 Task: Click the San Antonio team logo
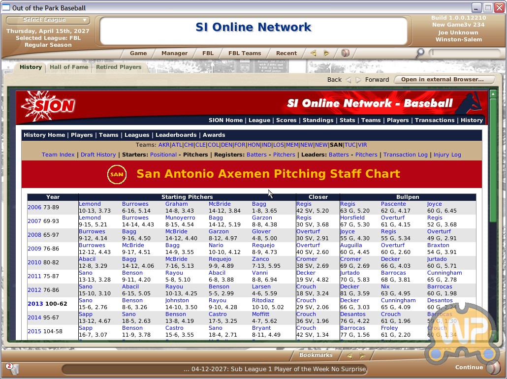click(x=117, y=174)
